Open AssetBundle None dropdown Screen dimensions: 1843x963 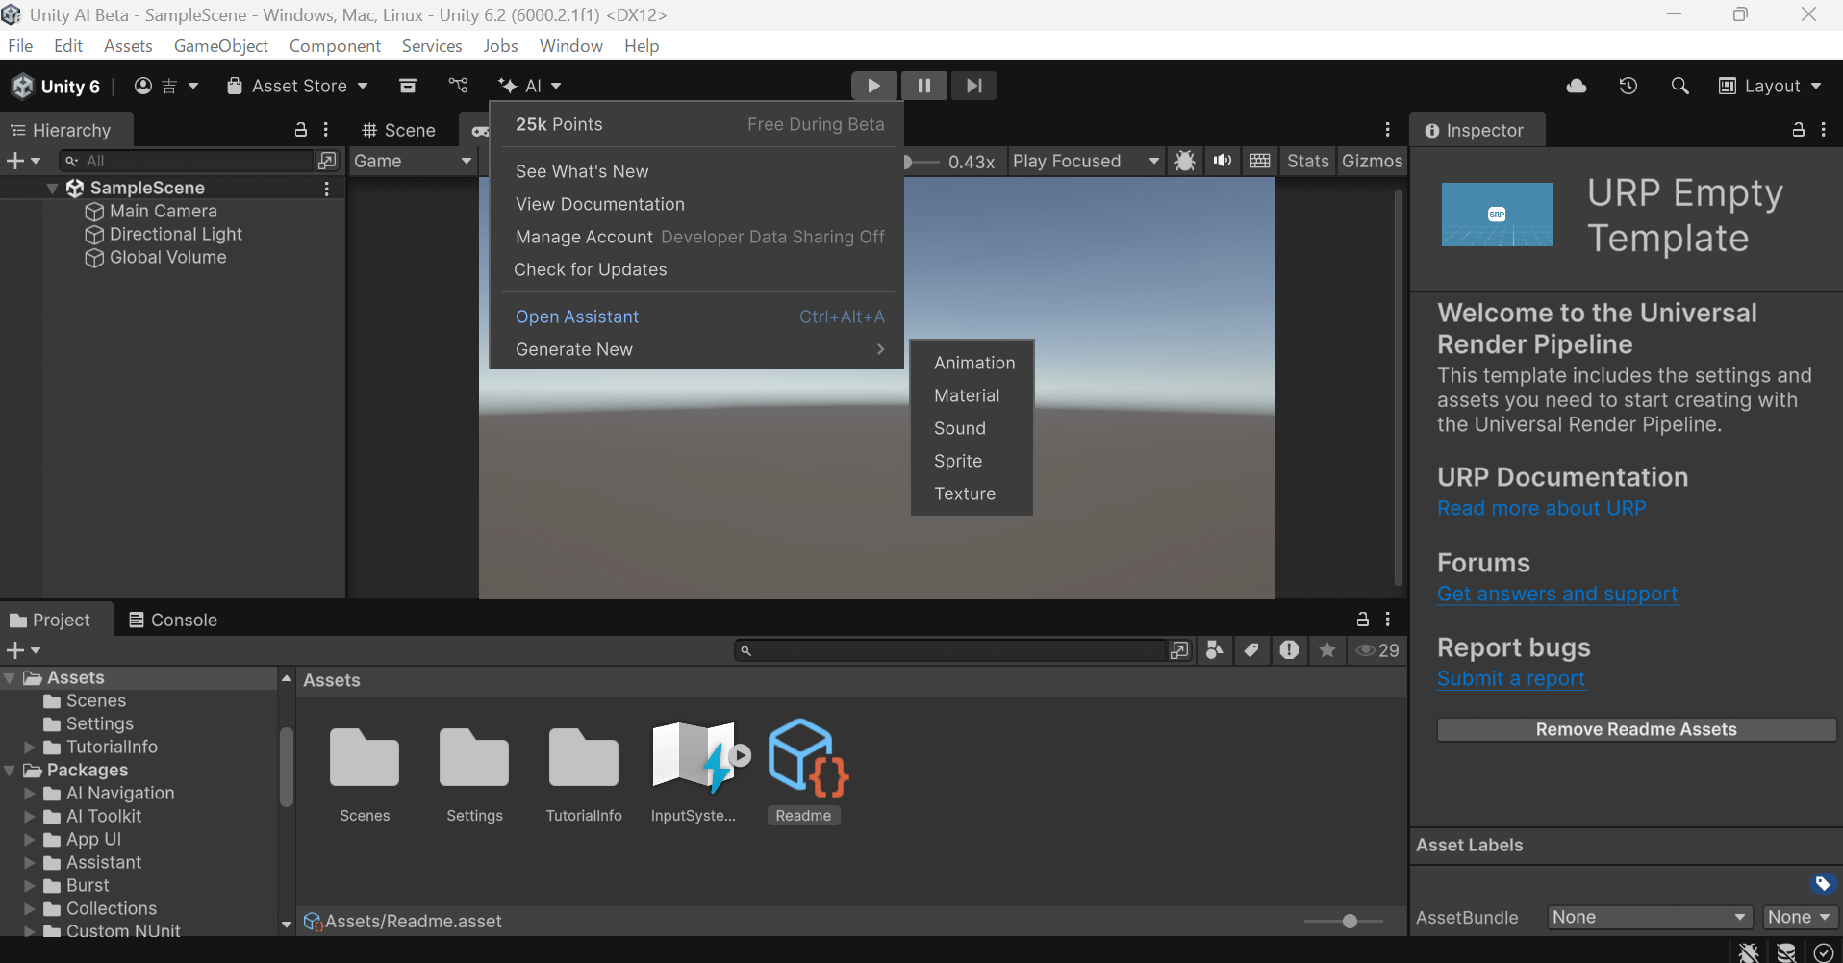(x=1650, y=917)
